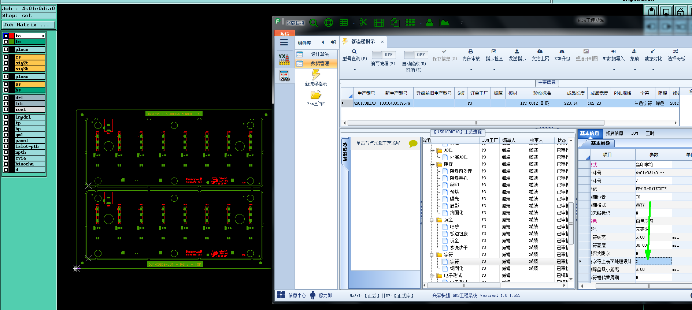Click the YX factory icon in sidebar
Image resolution: width=692 pixels, height=310 pixels.
(x=284, y=59)
